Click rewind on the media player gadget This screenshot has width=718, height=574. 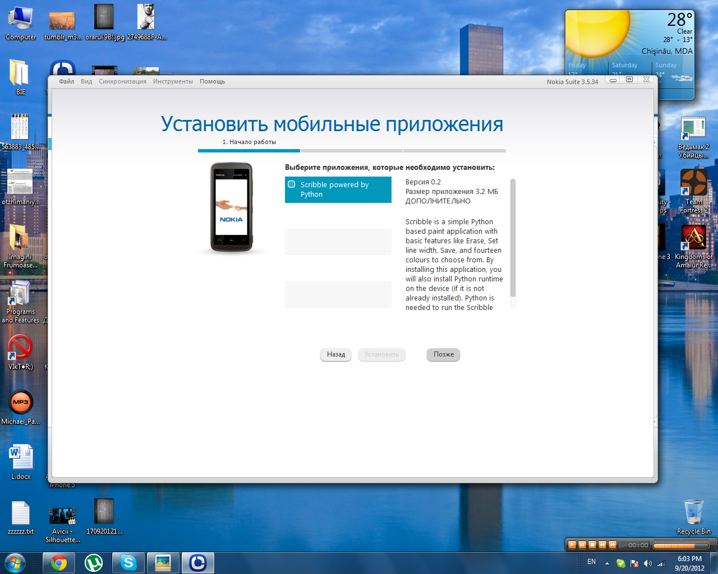point(602,544)
